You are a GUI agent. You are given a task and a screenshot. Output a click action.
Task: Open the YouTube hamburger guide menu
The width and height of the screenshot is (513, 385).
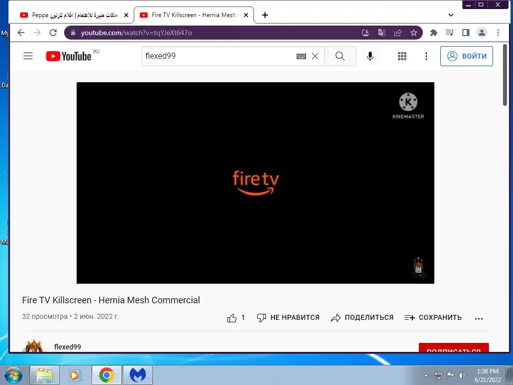pos(28,56)
